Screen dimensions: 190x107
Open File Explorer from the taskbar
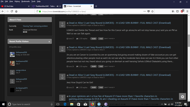[x=72, y=104]
